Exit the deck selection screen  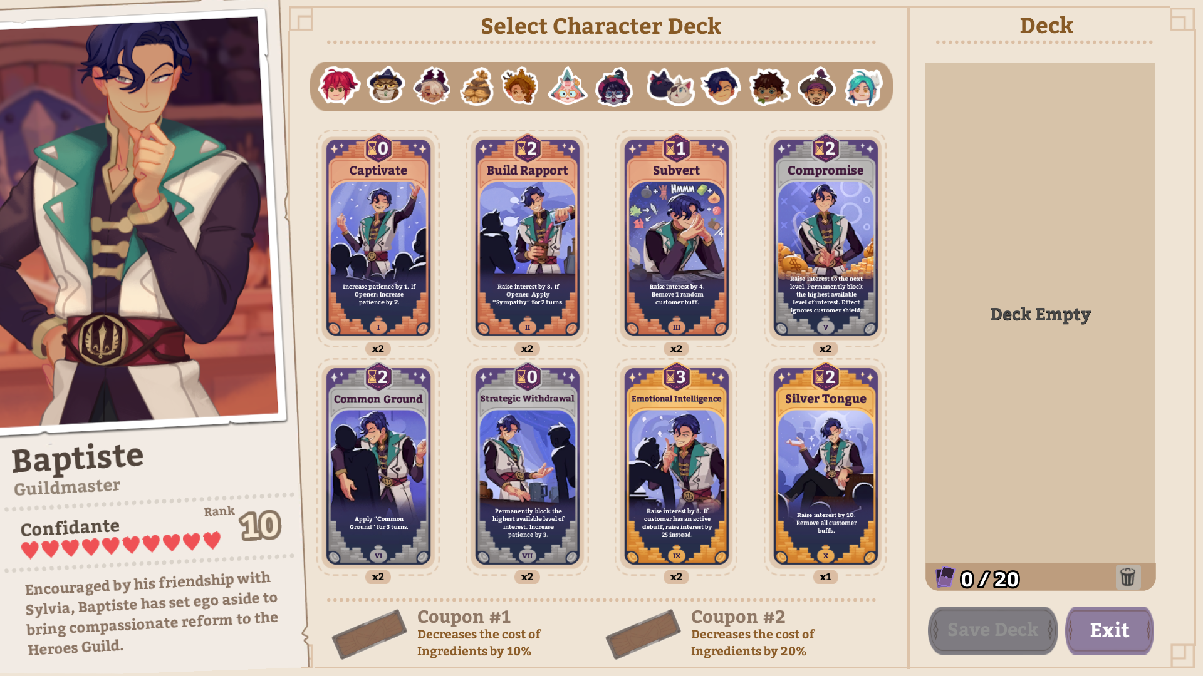click(1109, 630)
